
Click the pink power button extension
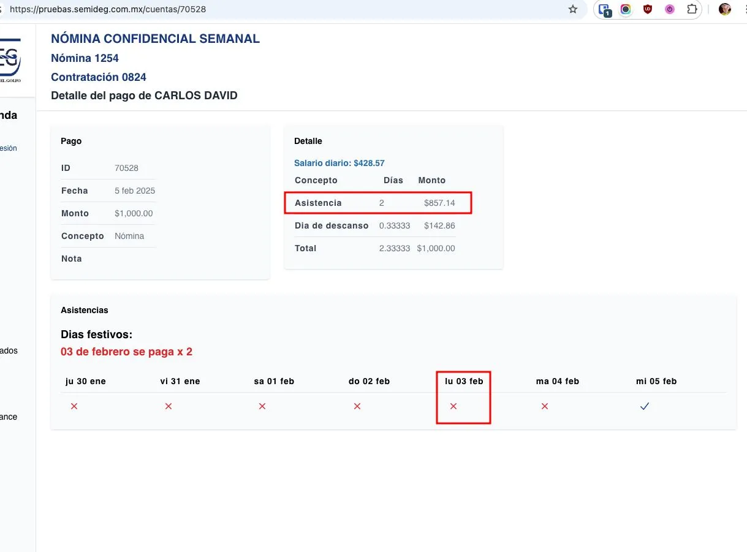(669, 9)
